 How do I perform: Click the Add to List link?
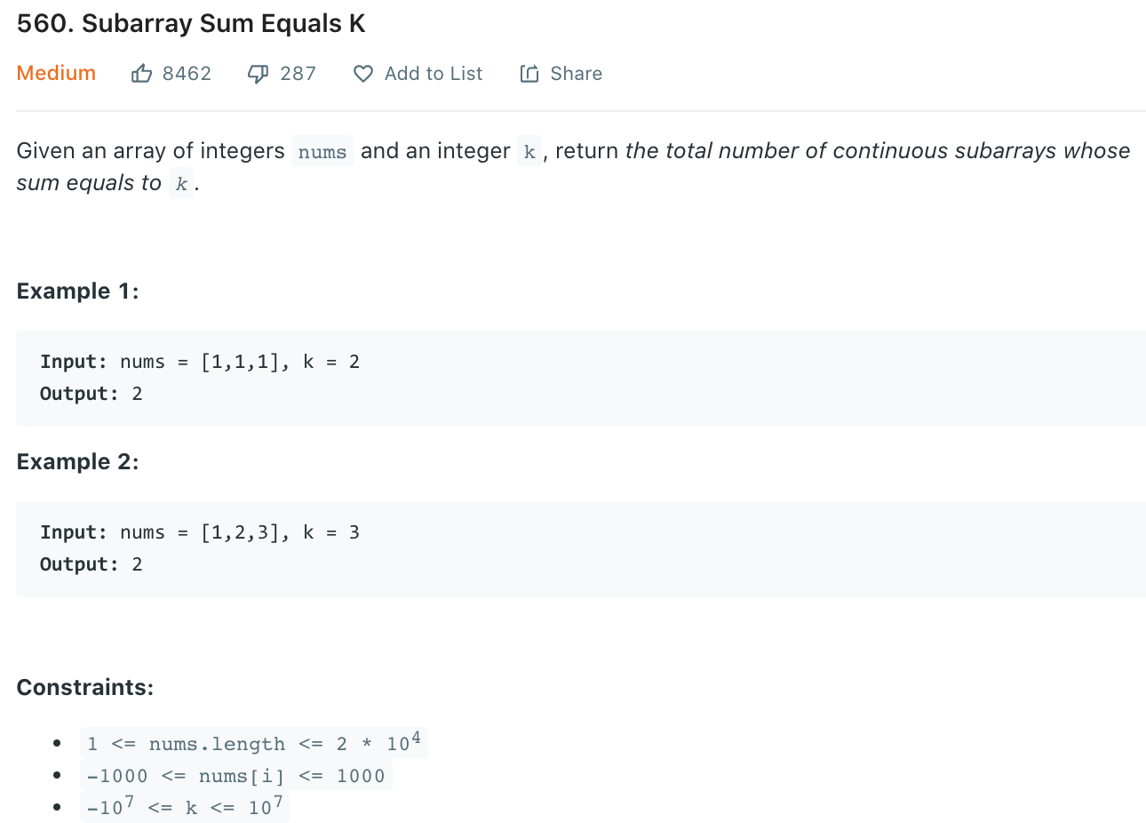coord(432,73)
